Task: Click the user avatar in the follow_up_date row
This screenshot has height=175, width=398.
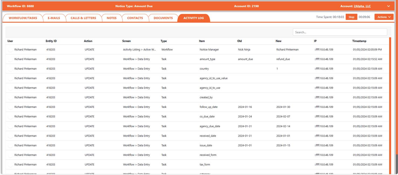Action: tap(10, 107)
